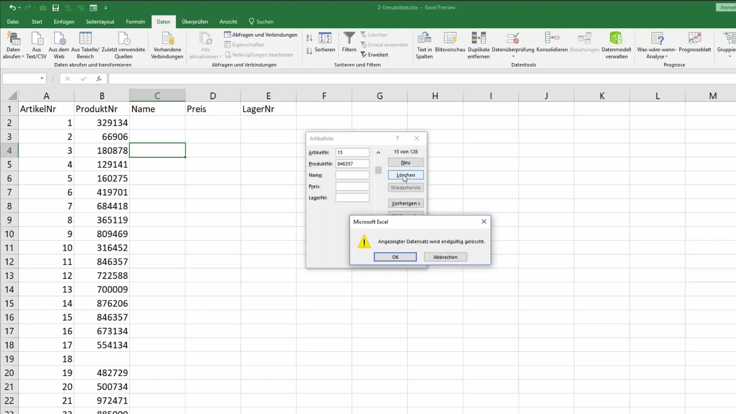Confirm deletion with OK button
The image size is (736, 414).
pyautogui.click(x=395, y=257)
